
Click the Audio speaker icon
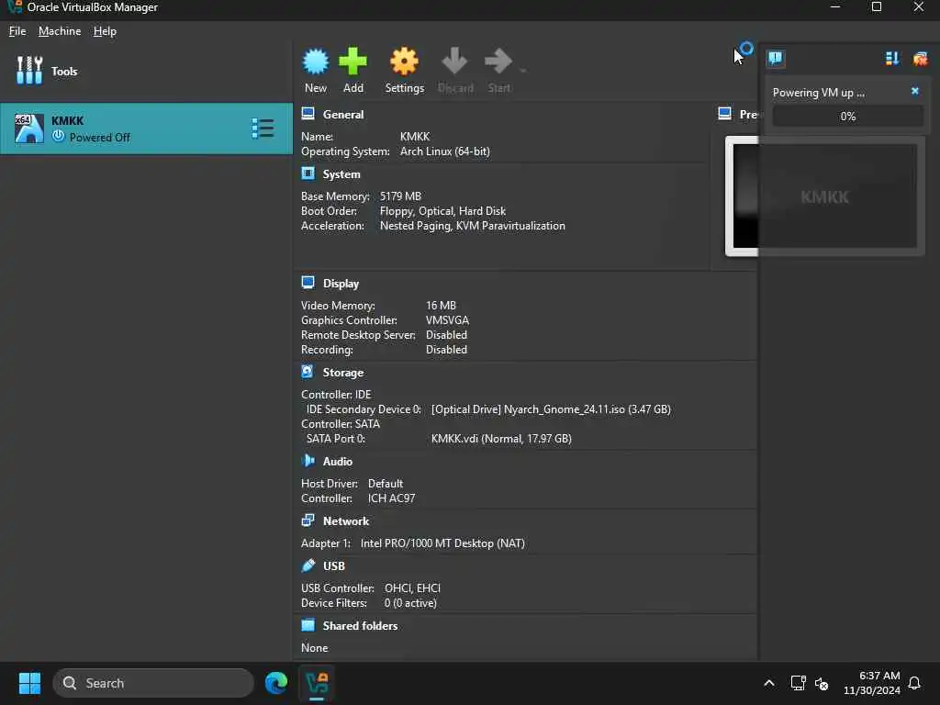(x=308, y=461)
